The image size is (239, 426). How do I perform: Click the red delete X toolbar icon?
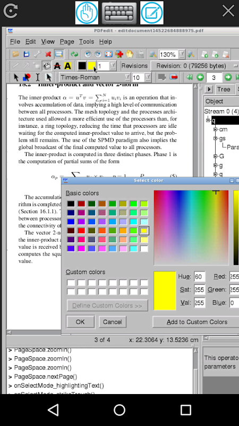tap(48, 54)
